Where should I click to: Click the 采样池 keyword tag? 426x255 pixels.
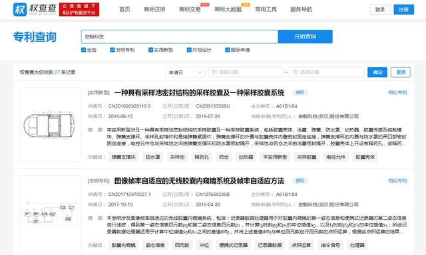(177, 157)
